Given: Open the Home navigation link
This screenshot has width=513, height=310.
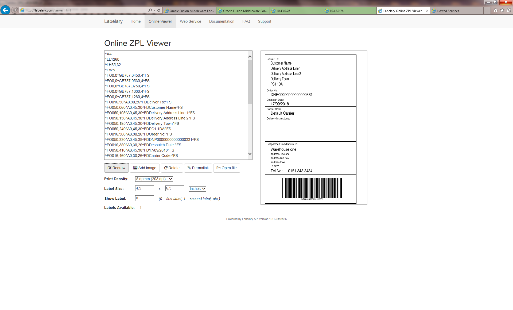Looking at the screenshot, I should click(x=135, y=21).
